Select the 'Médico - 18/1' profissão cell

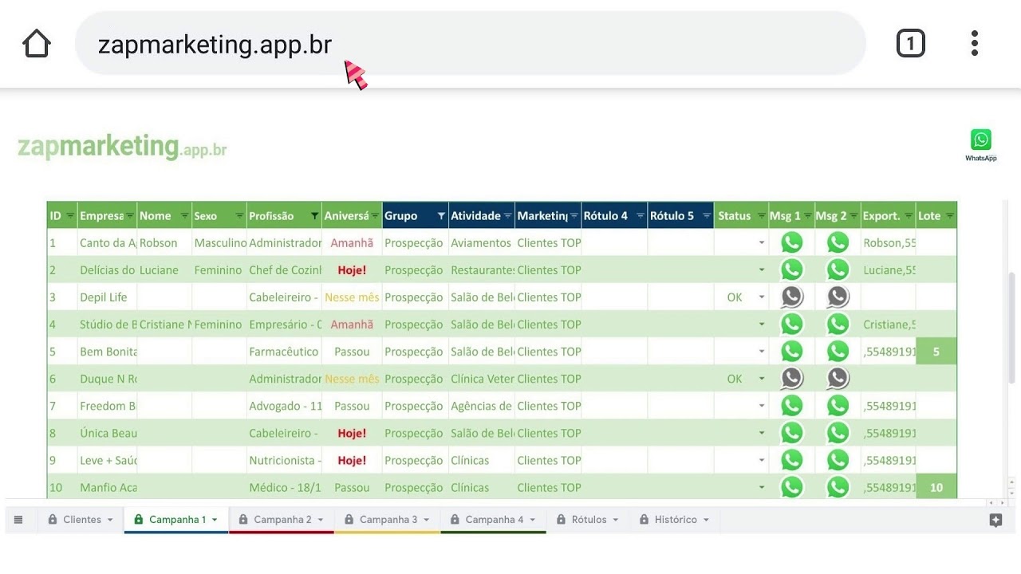coord(285,487)
